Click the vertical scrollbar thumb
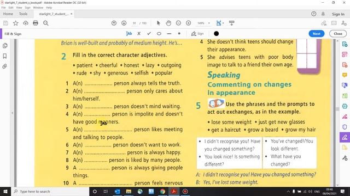 coord(337,109)
